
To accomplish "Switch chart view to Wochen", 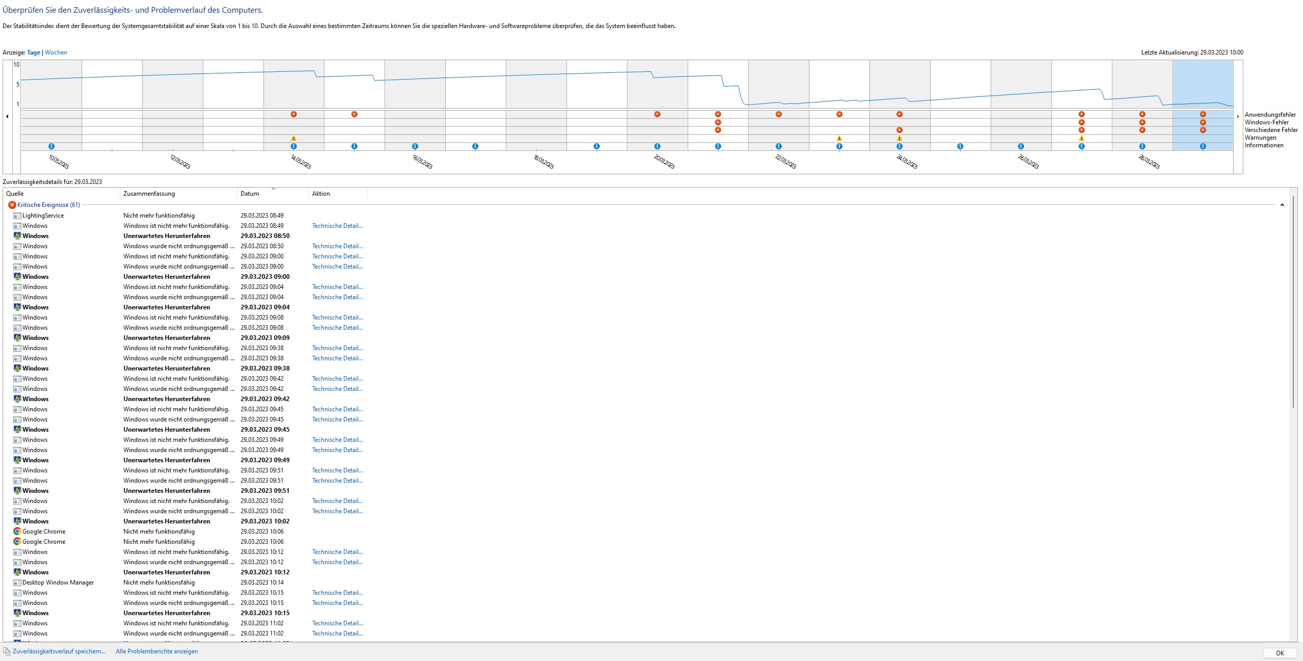I will pos(56,52).
